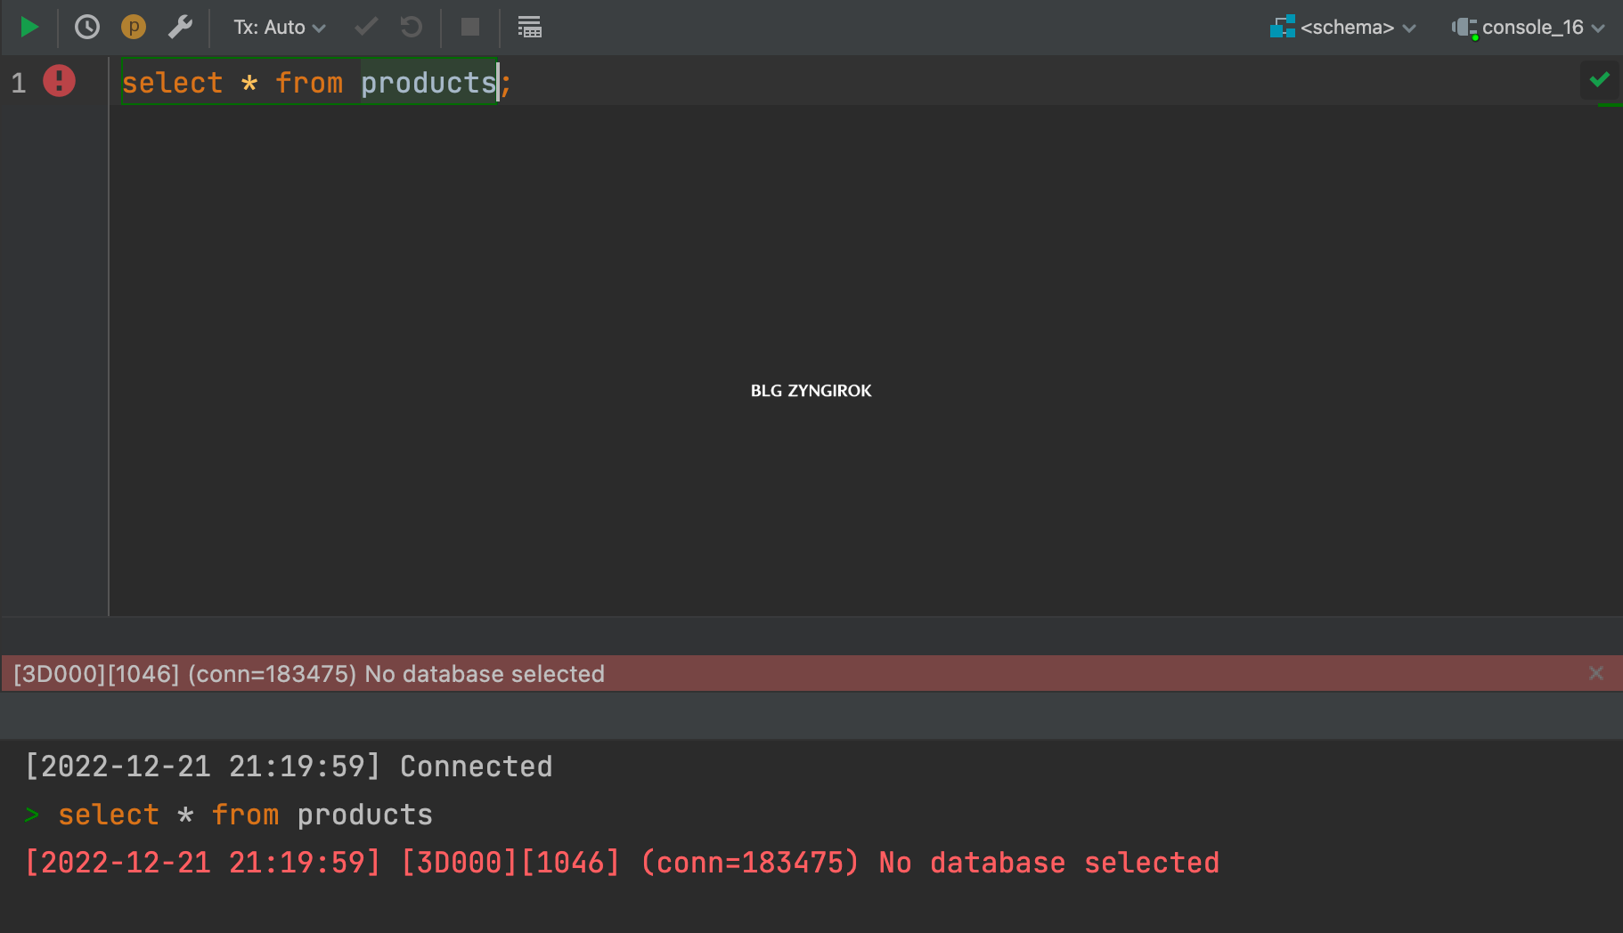The height and width of the screenshot is (933, 1623).
Task: Click the 'select * from products' output log line
Action: point(245,815)
